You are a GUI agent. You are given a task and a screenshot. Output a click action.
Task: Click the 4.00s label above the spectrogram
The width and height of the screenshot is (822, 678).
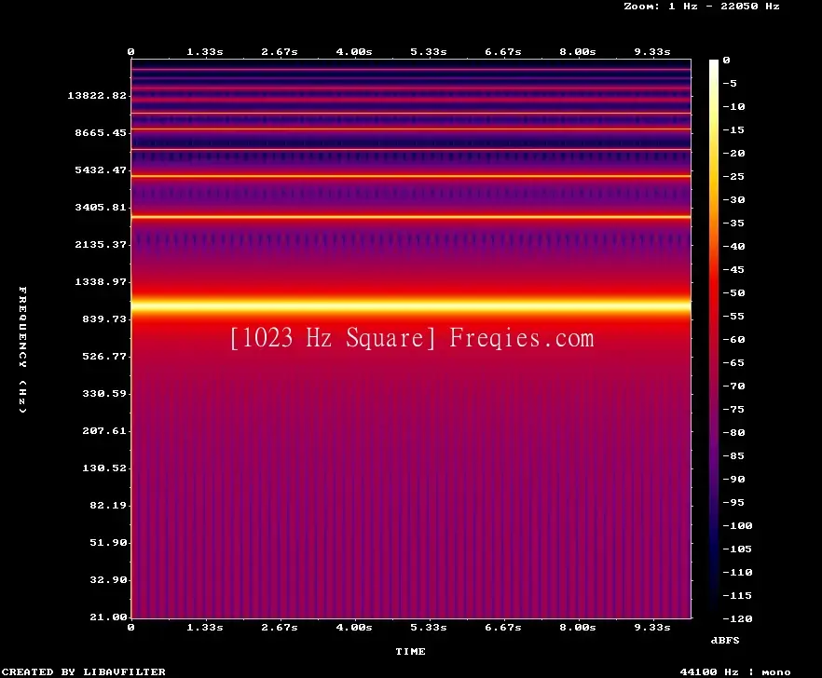pos(354,51)
